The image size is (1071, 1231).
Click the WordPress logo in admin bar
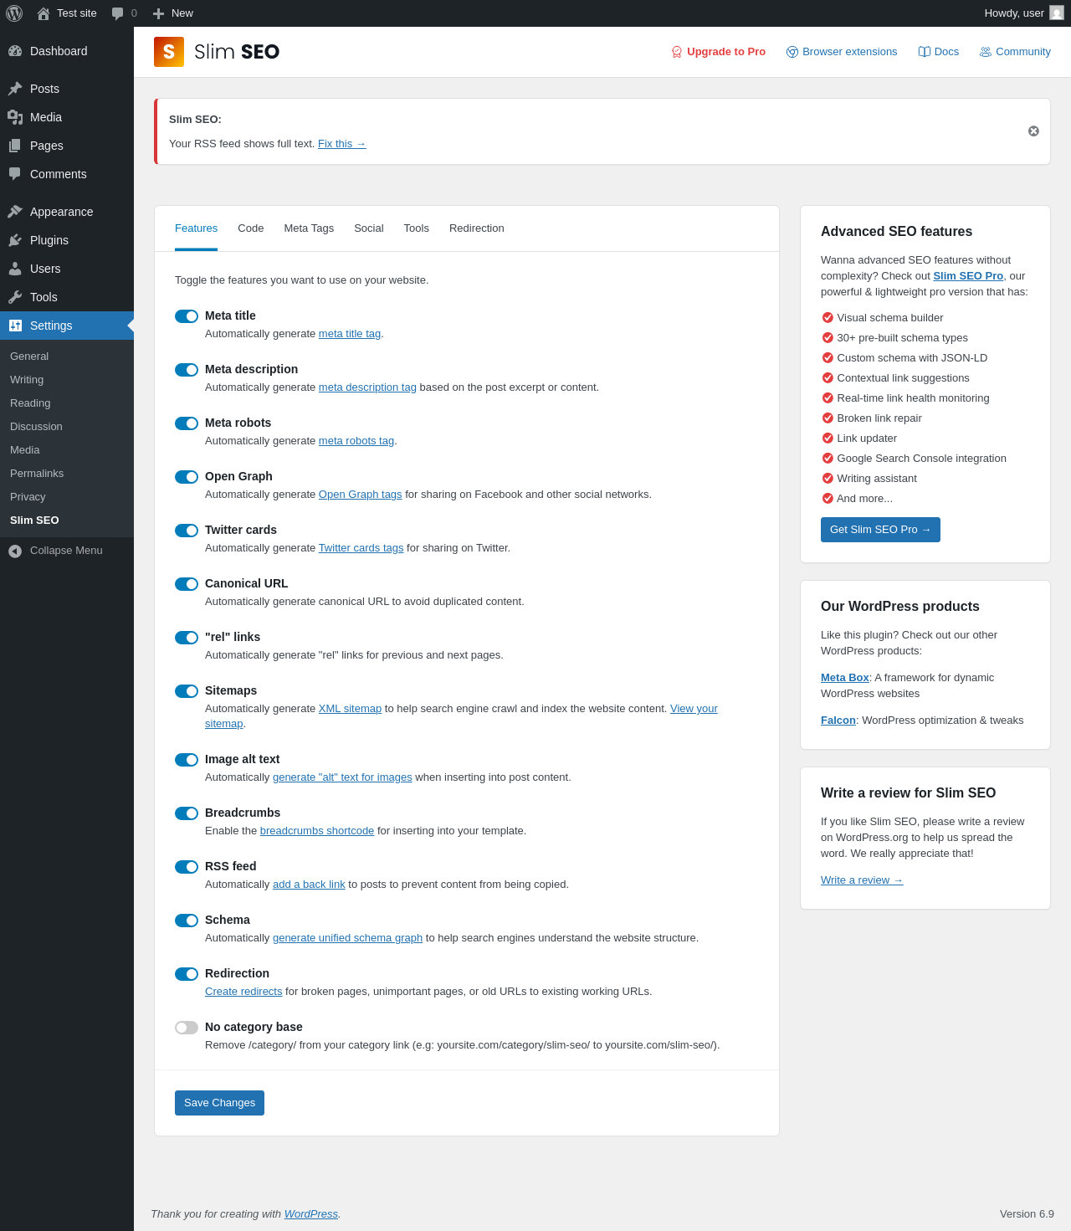tap(14, 13)
